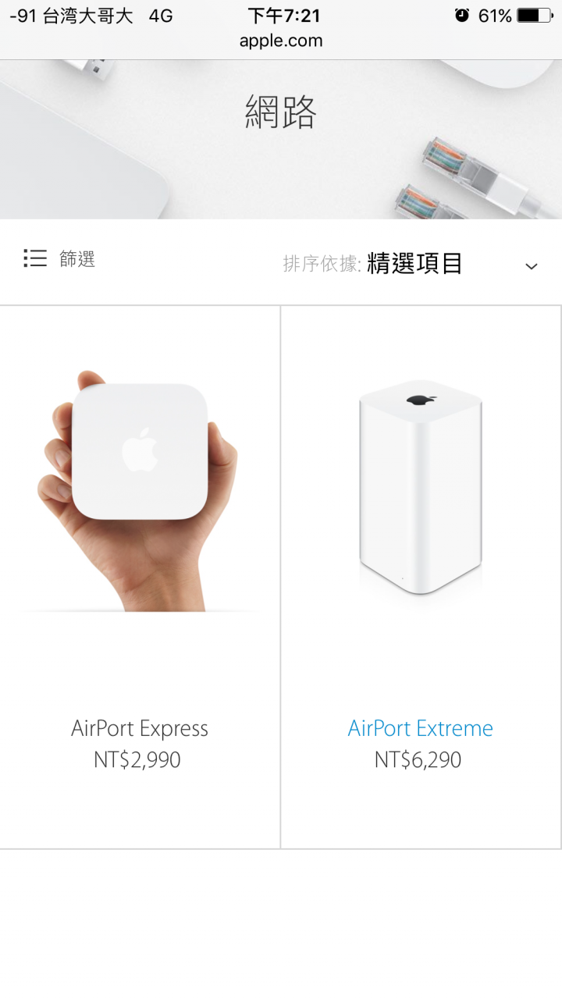Tap the filter list icon
This screenshot has height=999, width=562.
coord(35,258)
